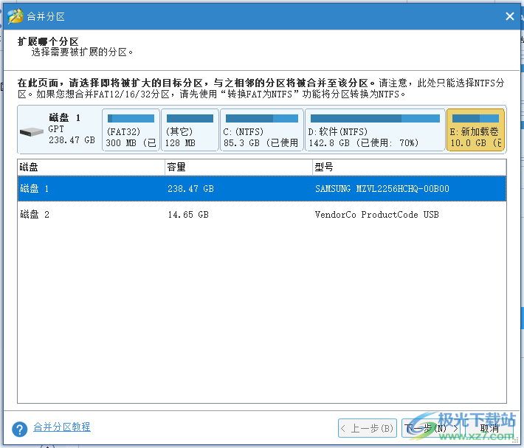Click the wizard wand icon in title bar
524x448 pixels.
[x=15, y=16]
